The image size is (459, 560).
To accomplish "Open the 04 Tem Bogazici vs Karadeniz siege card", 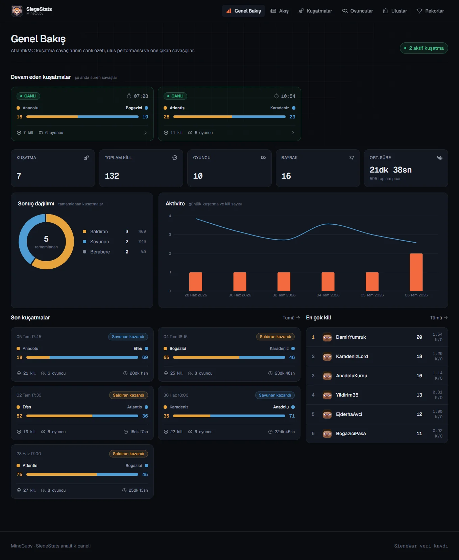I will click(229, 354).
